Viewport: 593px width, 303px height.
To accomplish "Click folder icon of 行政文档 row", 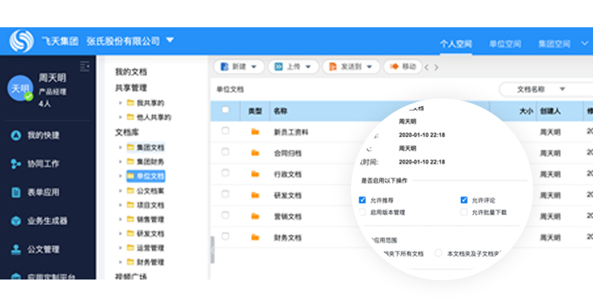I will (256, 174).
